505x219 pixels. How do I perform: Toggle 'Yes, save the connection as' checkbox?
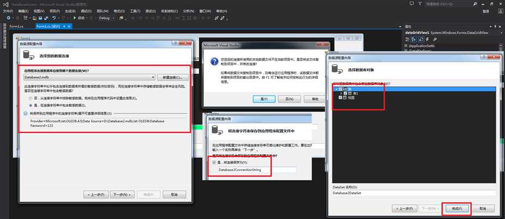214,163
